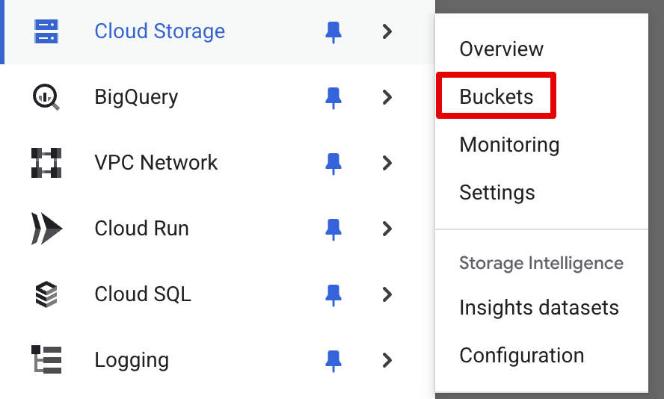Click the Cloud Run arrow icon
The width and height of the screenshot is (664, 399).
[46, 229]
